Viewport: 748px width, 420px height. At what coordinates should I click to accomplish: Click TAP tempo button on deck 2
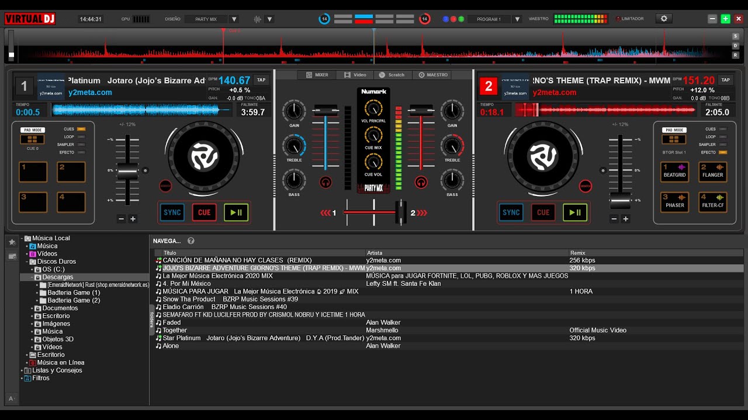726,80
